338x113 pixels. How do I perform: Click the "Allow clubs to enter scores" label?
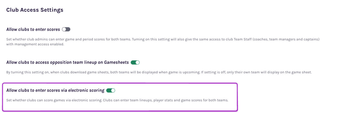pos(33,29)
